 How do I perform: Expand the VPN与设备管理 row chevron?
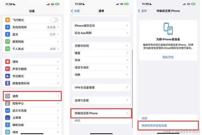click(127, 87)
